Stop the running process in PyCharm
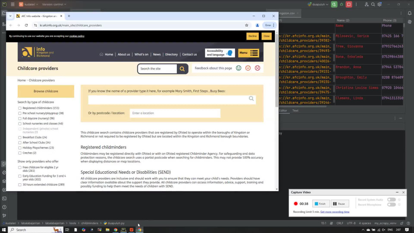 349,4
